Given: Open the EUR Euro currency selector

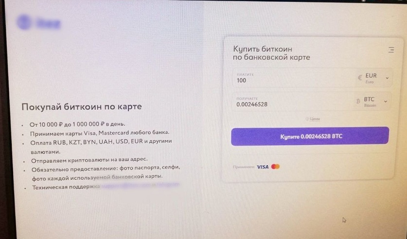Looking at the screenshot, I should 373,78.
